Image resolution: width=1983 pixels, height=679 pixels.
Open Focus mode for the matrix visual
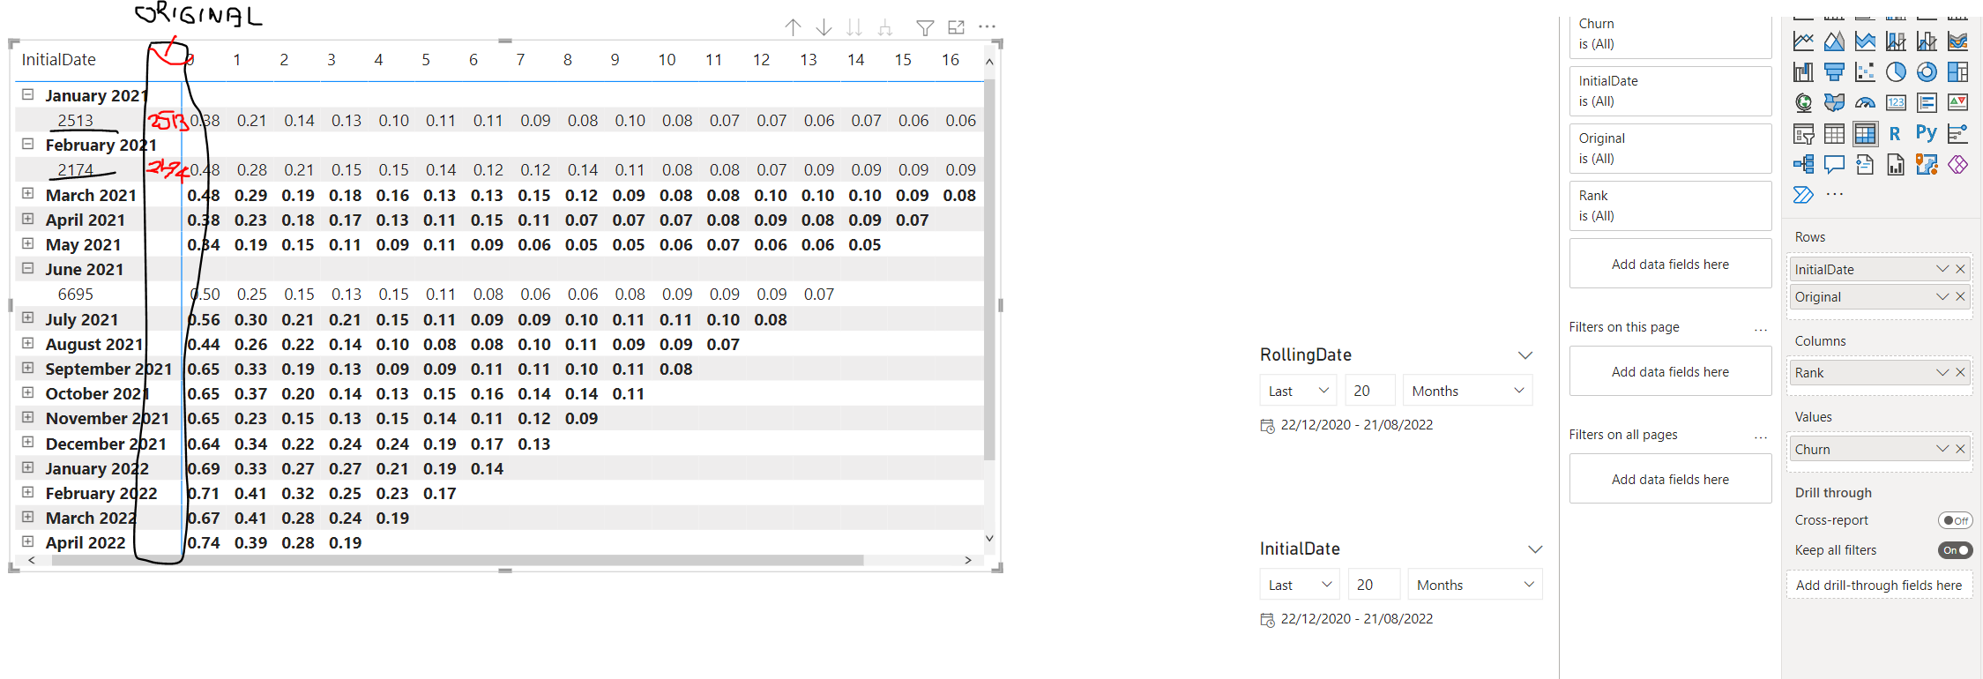[x=956, y=28]
